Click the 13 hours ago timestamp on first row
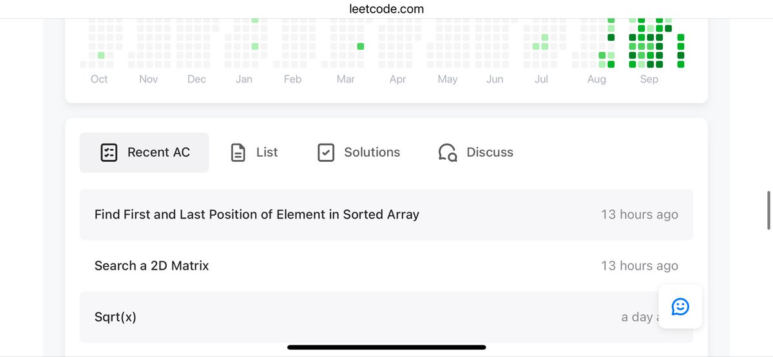This screenshot has width=773, height=357. (x=639, y=215)
